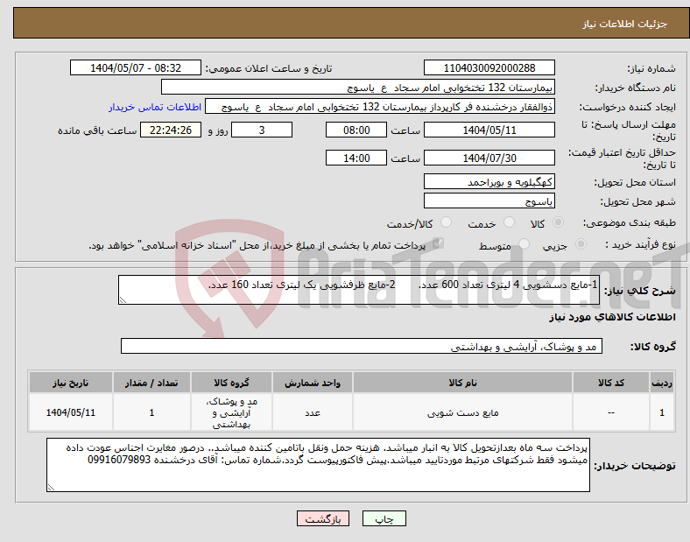The height and width of the screenshot is (542, 690).
Task: Click the تاریخ نیاز column header
Action: point(71,383)
